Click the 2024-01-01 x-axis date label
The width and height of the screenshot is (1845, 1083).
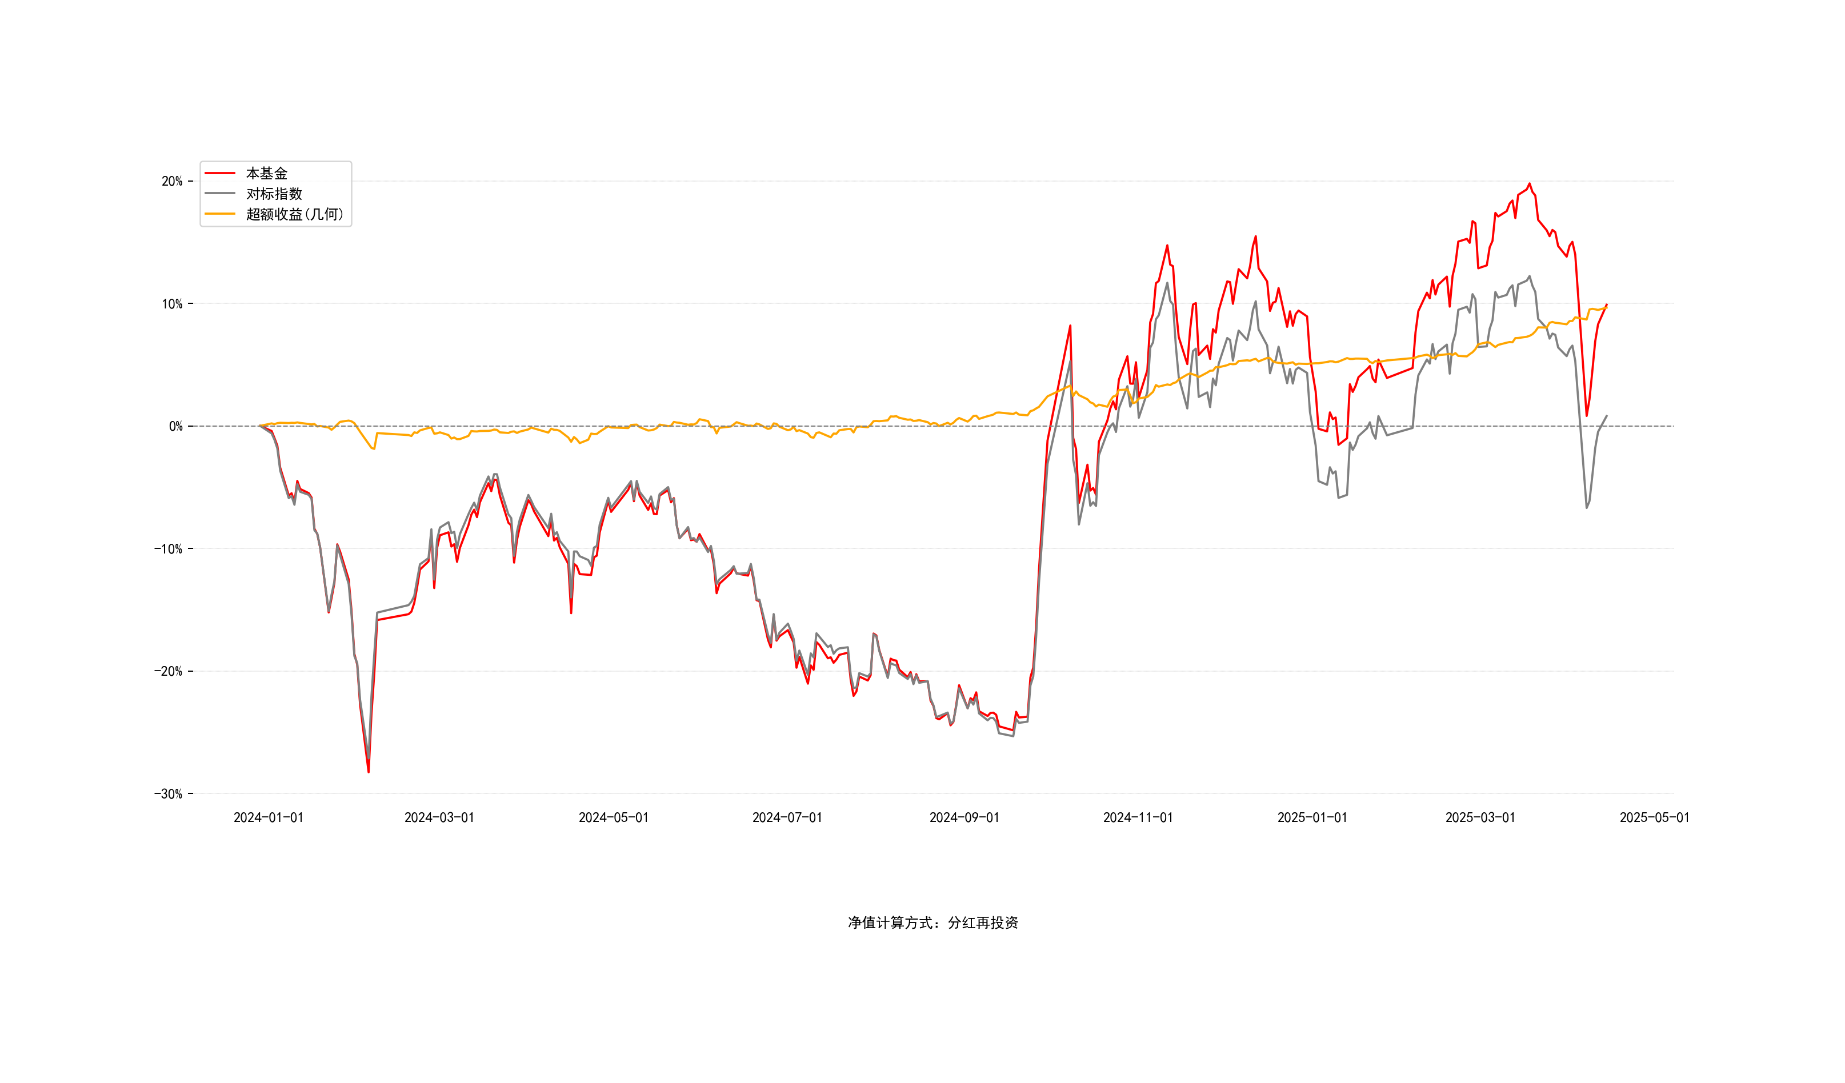point(268,818)
